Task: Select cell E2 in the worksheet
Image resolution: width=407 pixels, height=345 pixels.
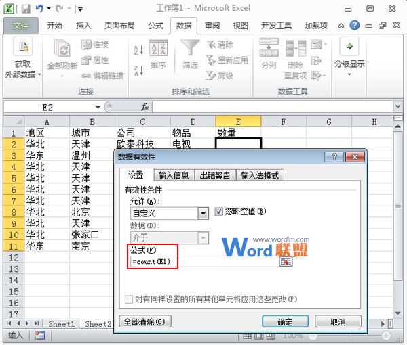Action: pos(238,143)
